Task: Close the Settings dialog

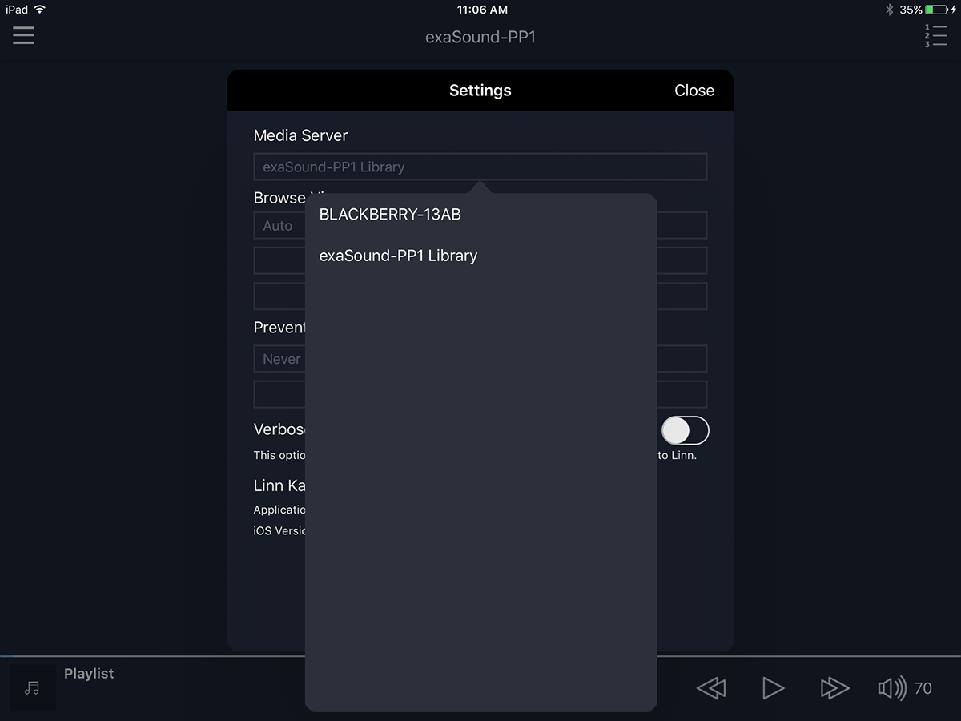Action: (694, 91)
